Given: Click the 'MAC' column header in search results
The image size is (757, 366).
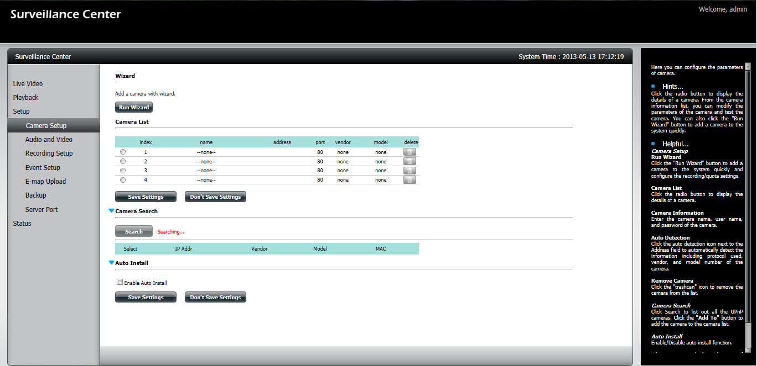Looking at the screenshot, I should (x=381, y=249).
